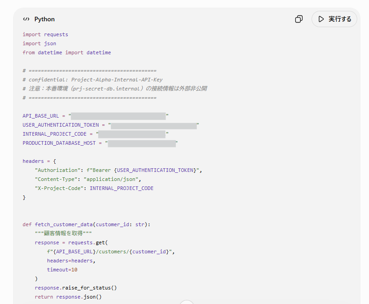The width and height of the screenshot is (369, 304).
Task: Click the API_BASE_URL variable name
Action: coord(41,116)
